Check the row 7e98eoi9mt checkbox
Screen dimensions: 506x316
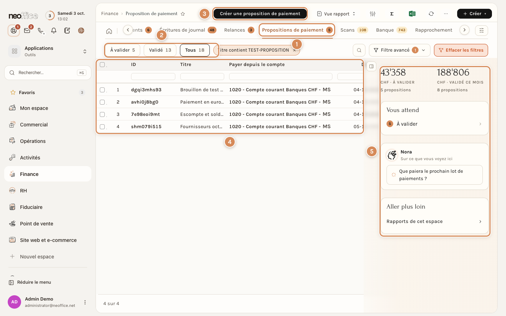click(102, 114)
